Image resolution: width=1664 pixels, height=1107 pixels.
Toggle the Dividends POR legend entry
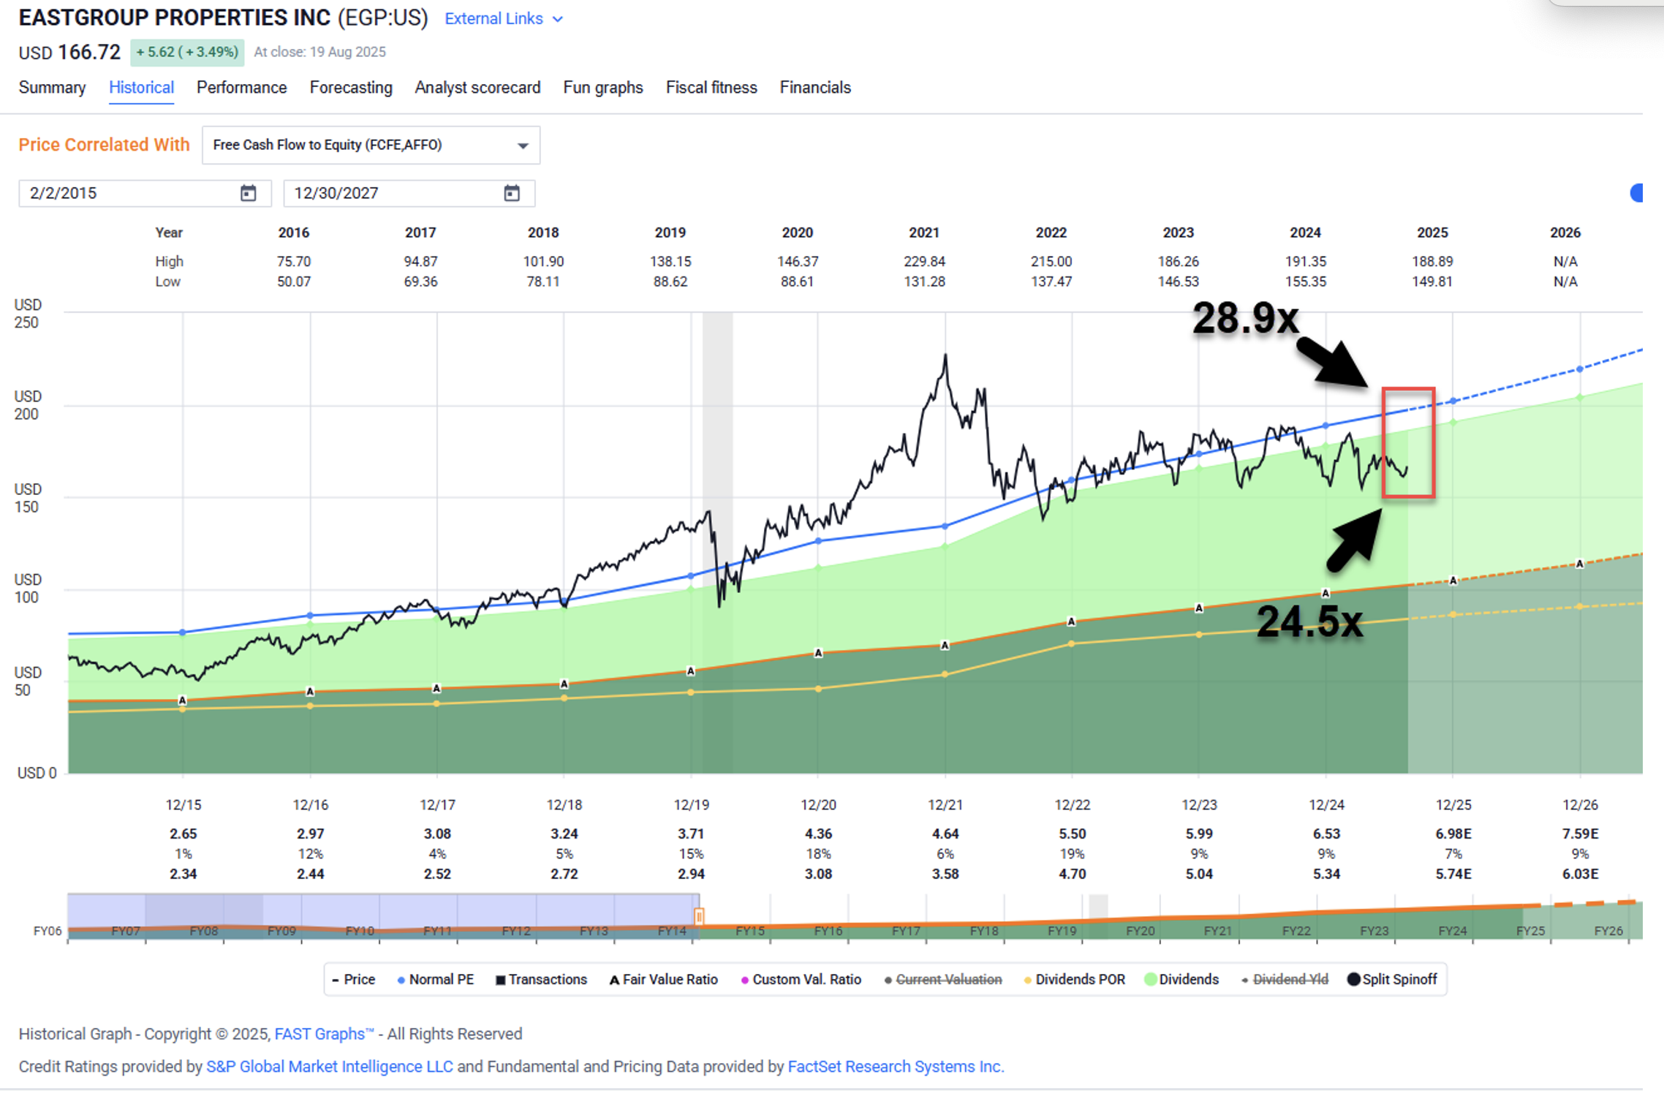tap(1074, 979)
